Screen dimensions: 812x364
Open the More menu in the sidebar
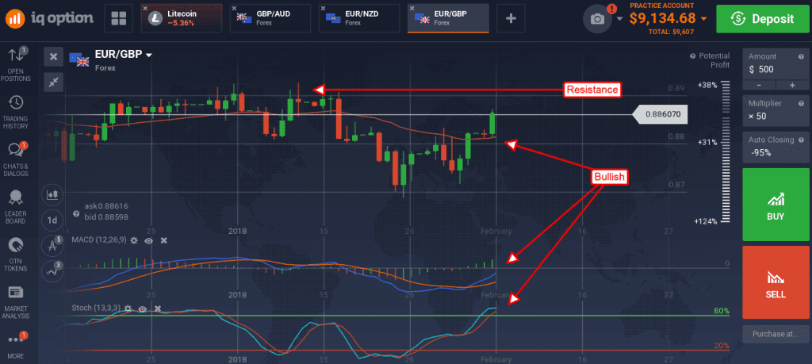click(x=16, y=345)
